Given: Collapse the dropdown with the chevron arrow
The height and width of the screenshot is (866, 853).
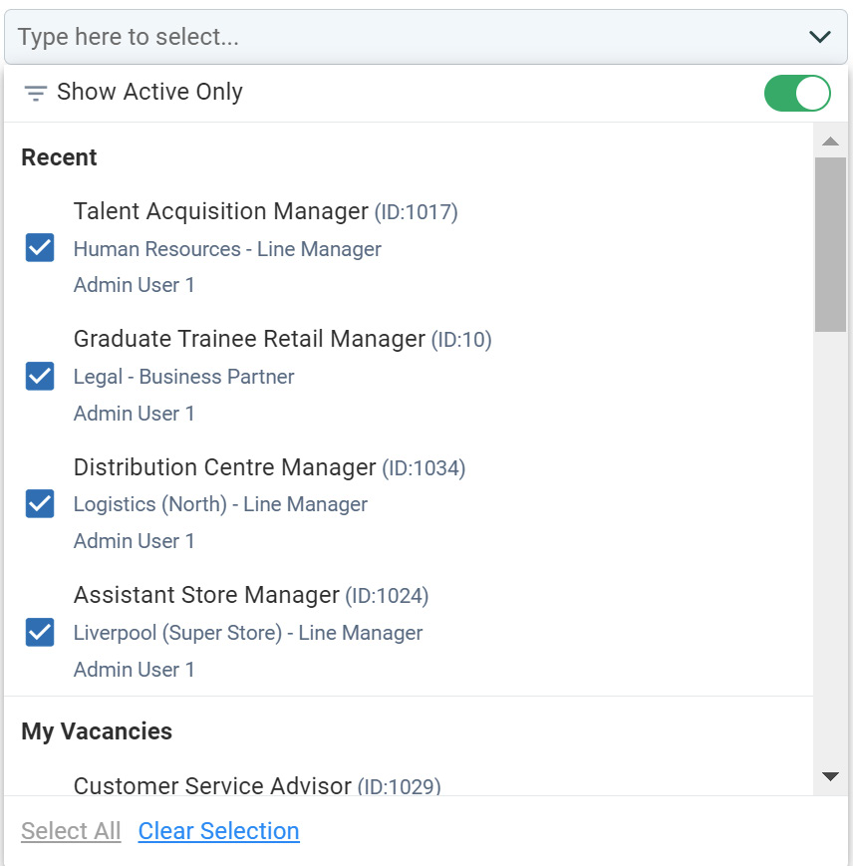Looking at the screenshot, I should tap(820, 37).
